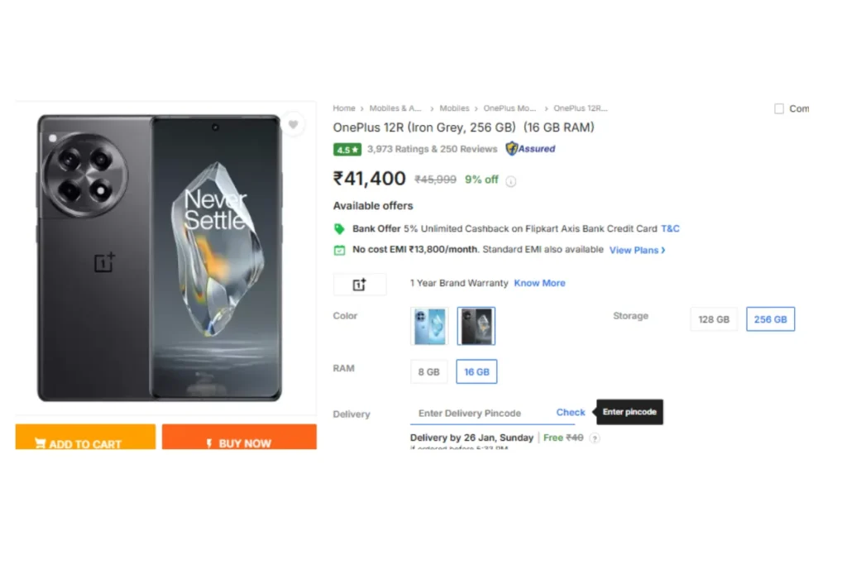Select 128 GB storage option
The width and height of the screenshot is (847, 565).
click(x=714, y=319)
